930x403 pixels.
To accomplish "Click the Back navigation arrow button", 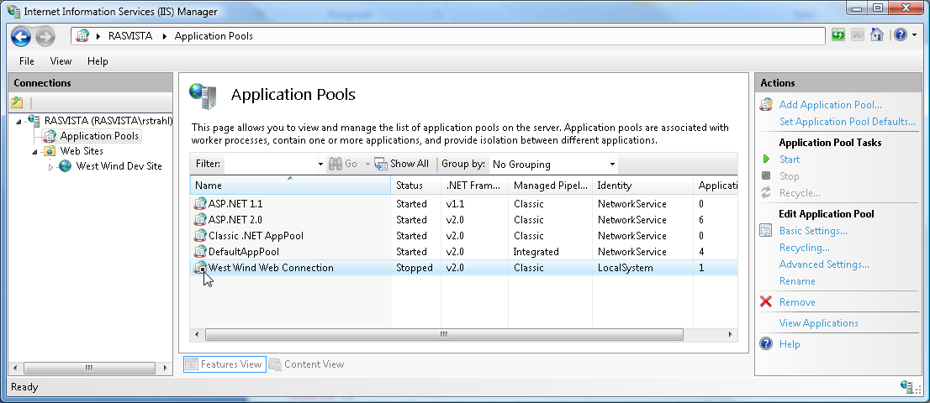I will [x=21, y=36].
